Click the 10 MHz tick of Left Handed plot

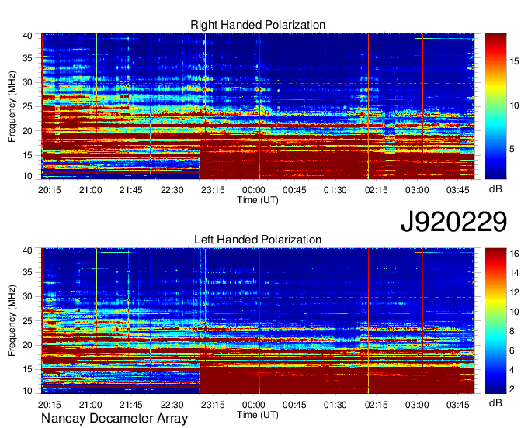pyautogui.click(x=27, y=391)
